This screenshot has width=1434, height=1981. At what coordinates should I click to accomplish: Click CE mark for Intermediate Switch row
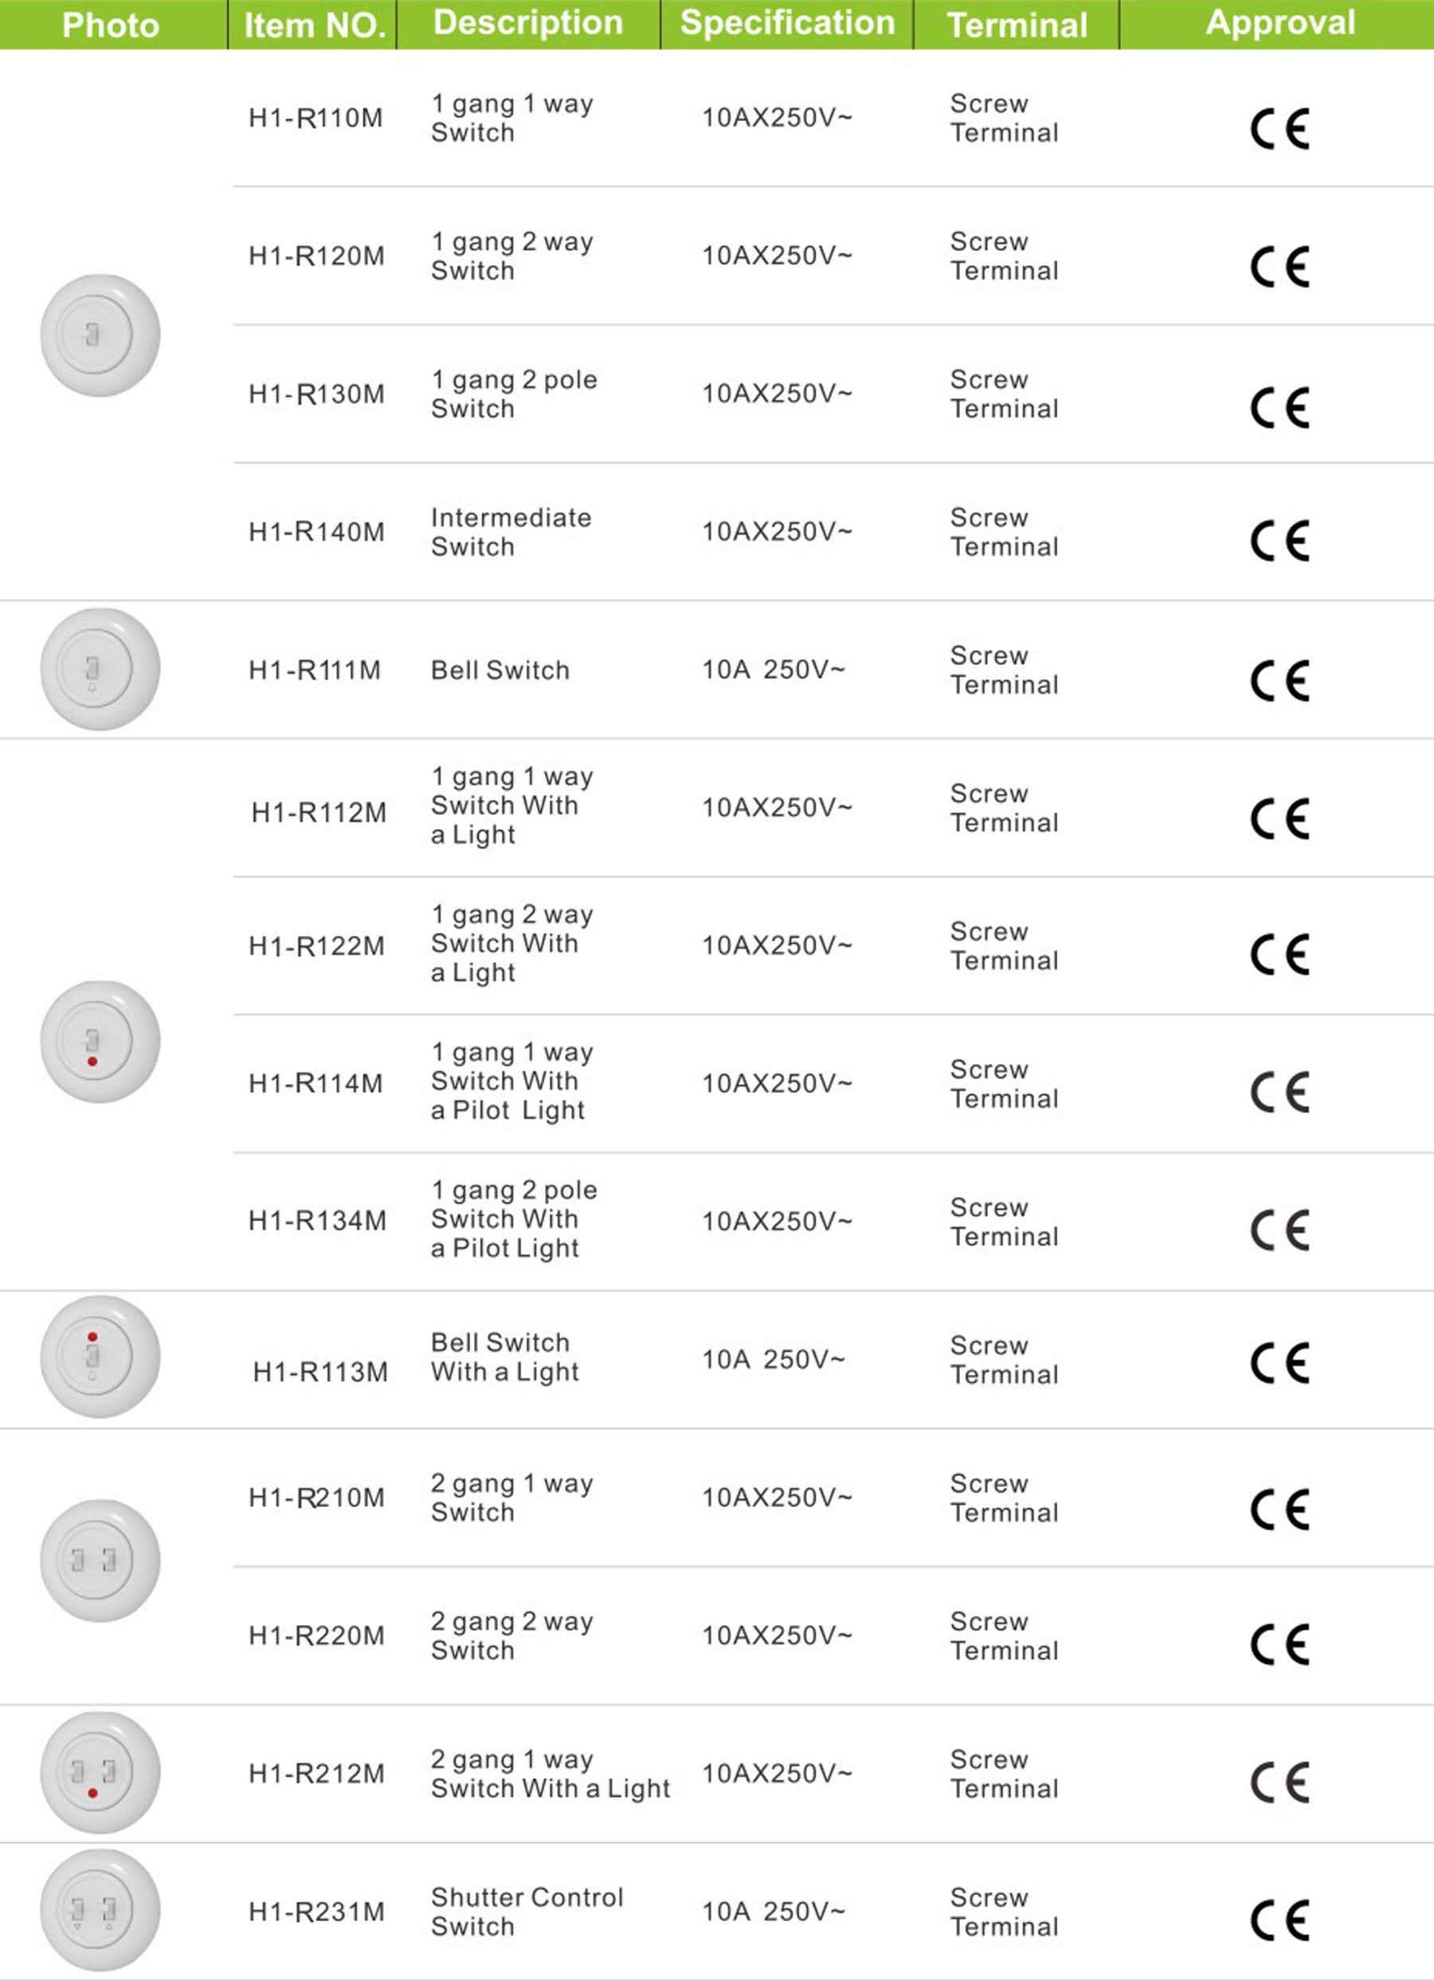click(1280, 541)
